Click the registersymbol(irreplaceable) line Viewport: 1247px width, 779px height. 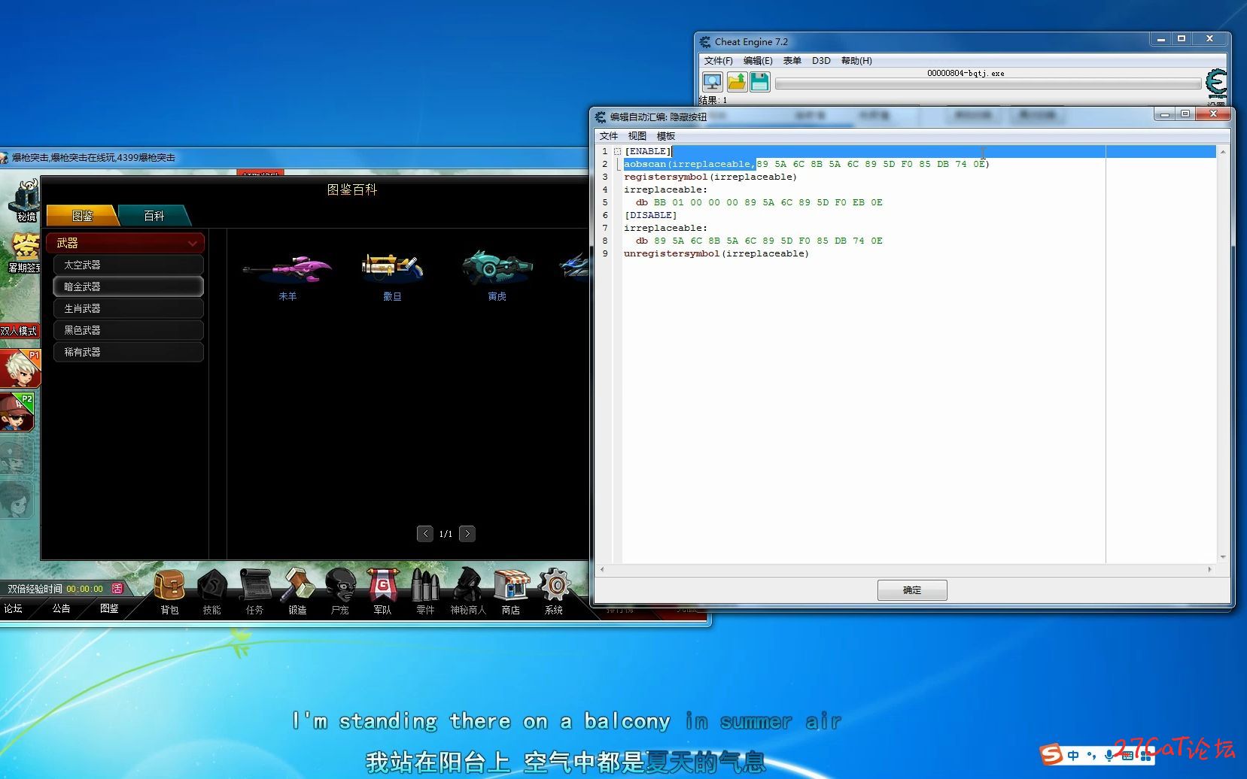coord(710,177)
